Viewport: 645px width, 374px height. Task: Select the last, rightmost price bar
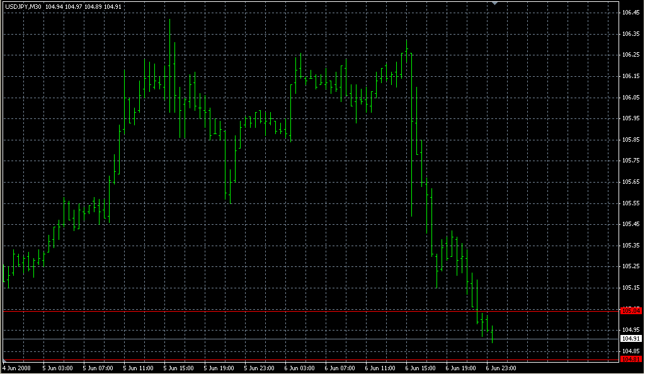tap(491, 334)
